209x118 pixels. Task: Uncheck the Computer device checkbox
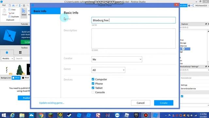[93, 79]
